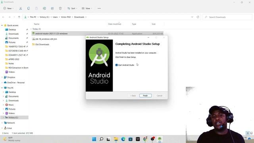Click Users in the address path
This screenshot has width=254, height=143.
[x=55, y=17]
